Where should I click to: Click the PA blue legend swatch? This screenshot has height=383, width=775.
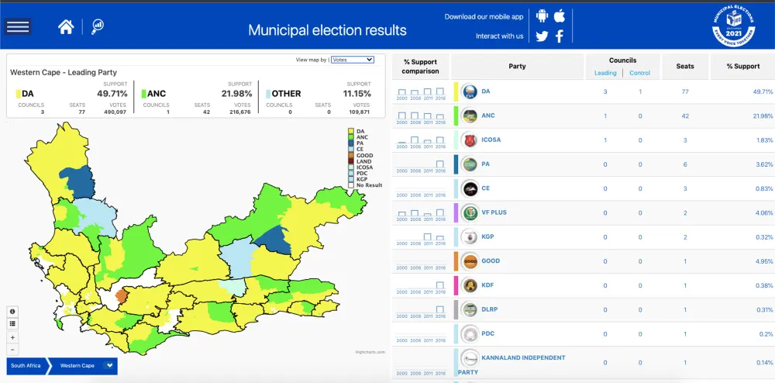(x=350, y=143)
